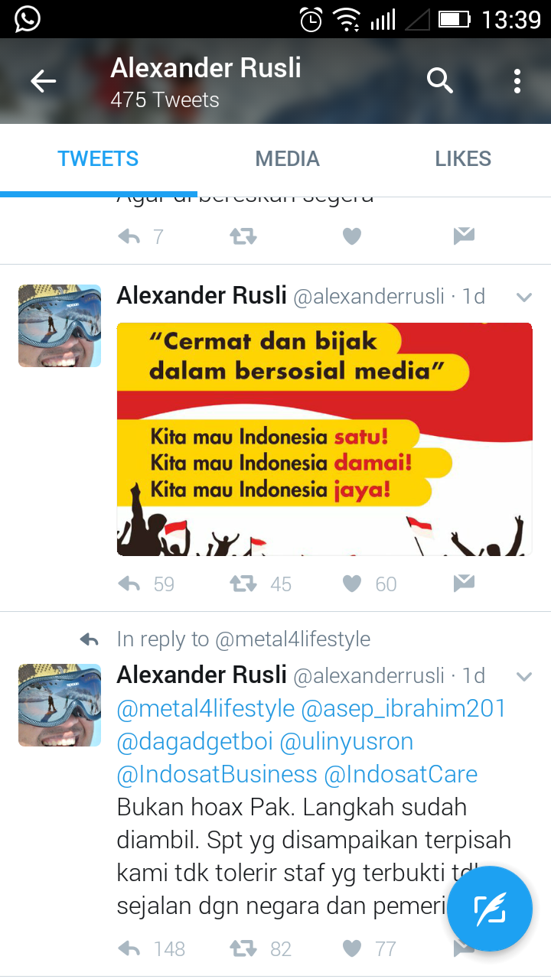
Task: Expand options chevron on the banner tweet
Action: pyautogui.click(x=524, y=298)
